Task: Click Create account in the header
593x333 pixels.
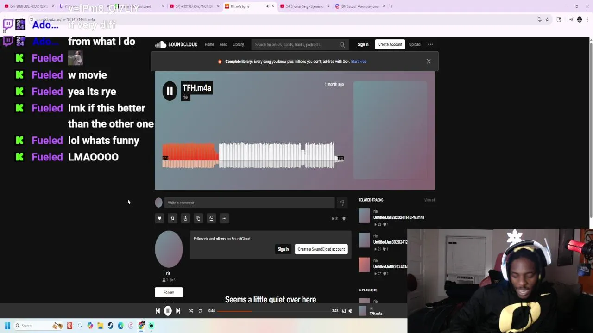Action: pos(390,44)
